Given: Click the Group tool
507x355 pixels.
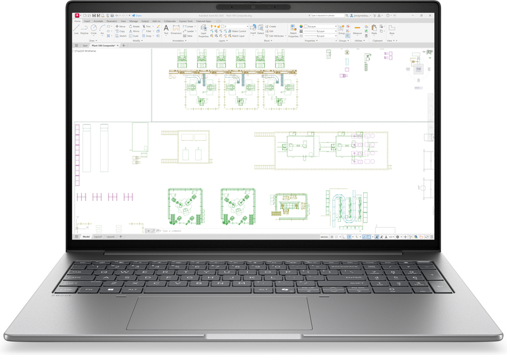Looking at the screenshot, I should click(x=342, y=29).
